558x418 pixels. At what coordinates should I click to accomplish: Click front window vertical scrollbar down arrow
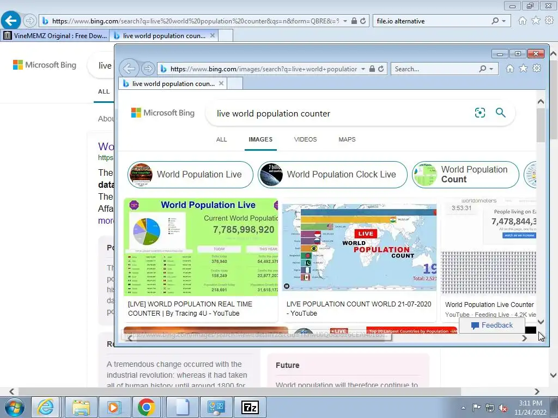pos(541,322)
